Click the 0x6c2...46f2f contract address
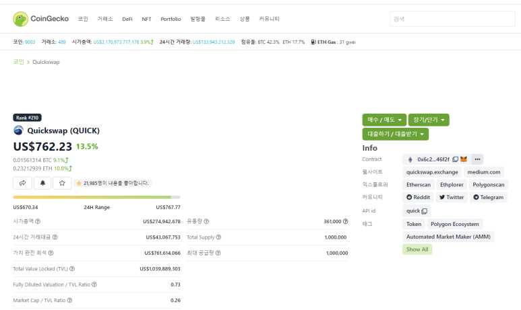Screen dimensions: 521x310 (433, 159)
